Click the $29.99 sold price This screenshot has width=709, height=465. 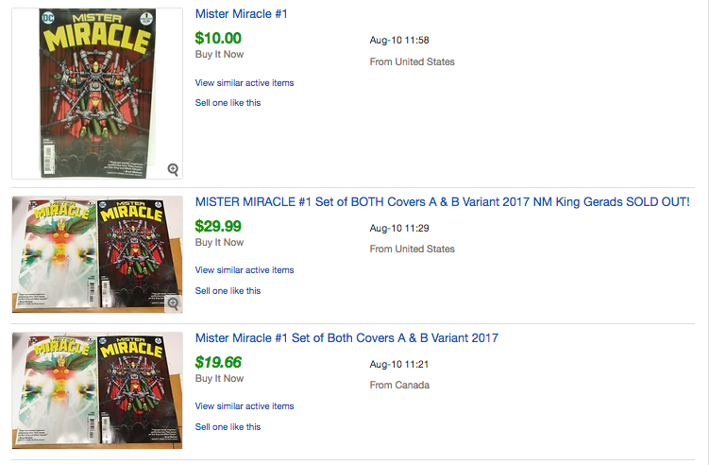pyautogui.click(x=218, y=226)
